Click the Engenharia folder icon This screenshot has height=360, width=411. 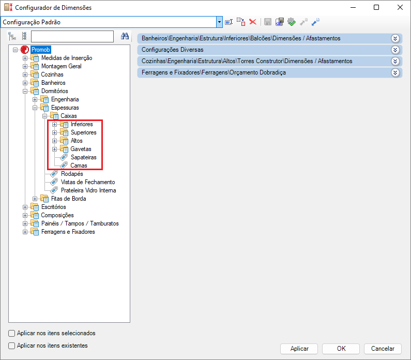click(44, 99)
